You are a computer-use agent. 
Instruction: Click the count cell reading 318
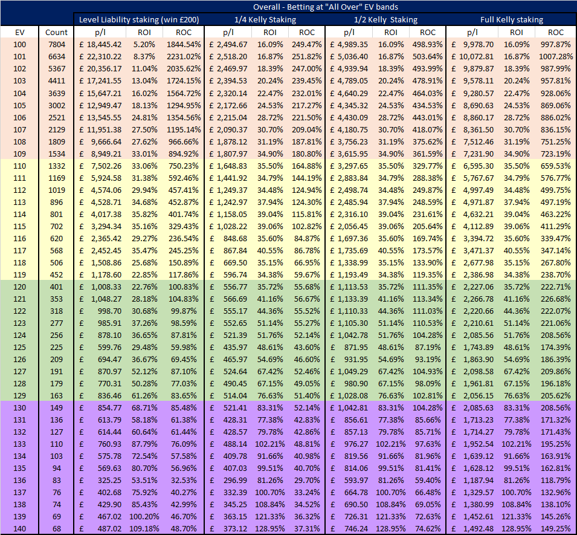coord(57,311)
